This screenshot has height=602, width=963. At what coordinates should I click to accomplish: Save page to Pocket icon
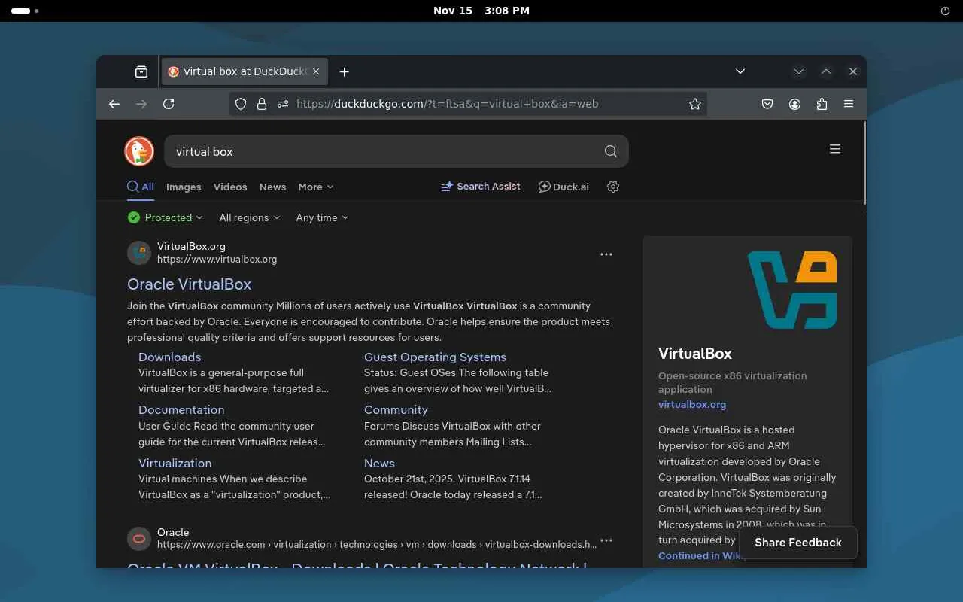click(x=767, y=104)
